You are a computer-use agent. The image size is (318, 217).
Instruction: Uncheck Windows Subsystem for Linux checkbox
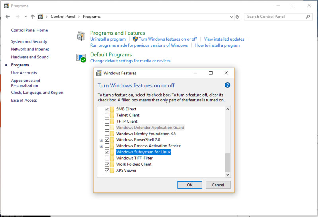click(107, 152)
